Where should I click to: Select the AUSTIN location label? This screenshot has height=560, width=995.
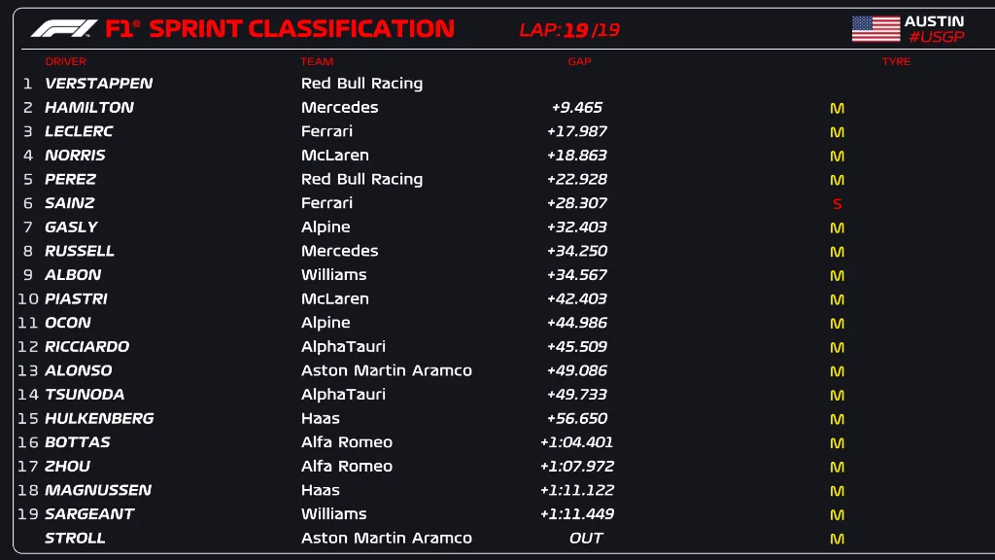tap(934, 21)
